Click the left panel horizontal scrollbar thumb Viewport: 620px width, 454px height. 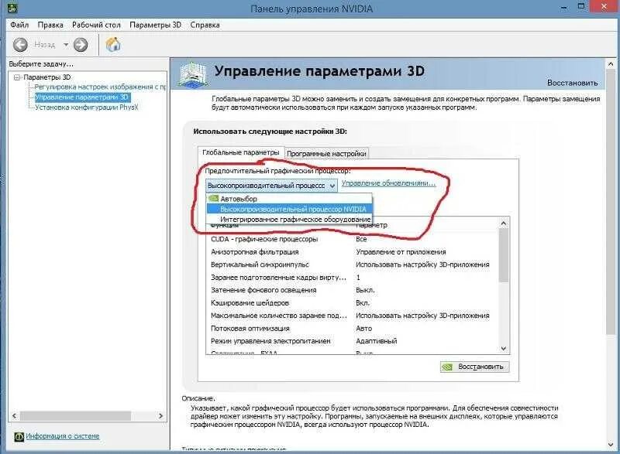75,416
